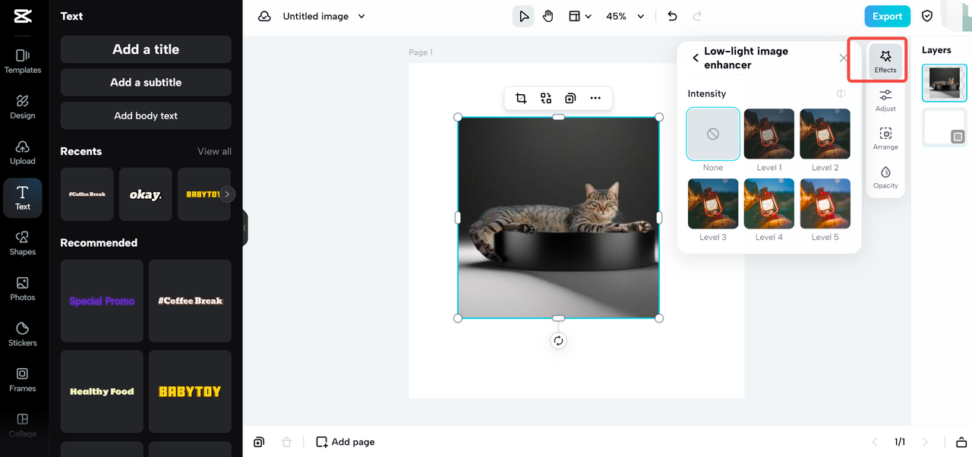Close the Low-light image enhancer panel
972x457 pixels.
tap(844, 58)
